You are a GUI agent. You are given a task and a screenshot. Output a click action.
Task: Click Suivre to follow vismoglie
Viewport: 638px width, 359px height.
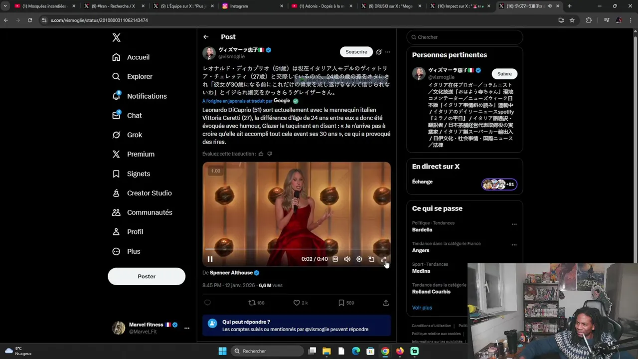pos(504,74)
